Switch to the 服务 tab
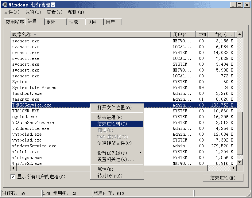Screen dimensions: 252x198 click(x=56, y=22)
